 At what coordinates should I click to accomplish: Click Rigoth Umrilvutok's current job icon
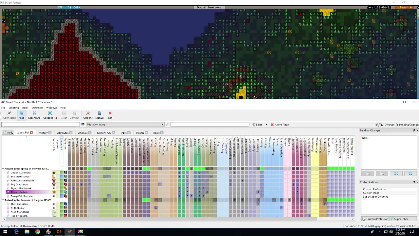click(54, 188)
